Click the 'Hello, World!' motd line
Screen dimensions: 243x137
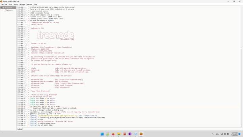[x=37, y=24]
